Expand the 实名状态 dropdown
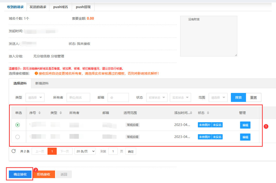 180,98
